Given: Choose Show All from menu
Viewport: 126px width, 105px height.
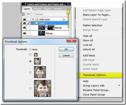Looking at the screenshot, I should [88, 41].
